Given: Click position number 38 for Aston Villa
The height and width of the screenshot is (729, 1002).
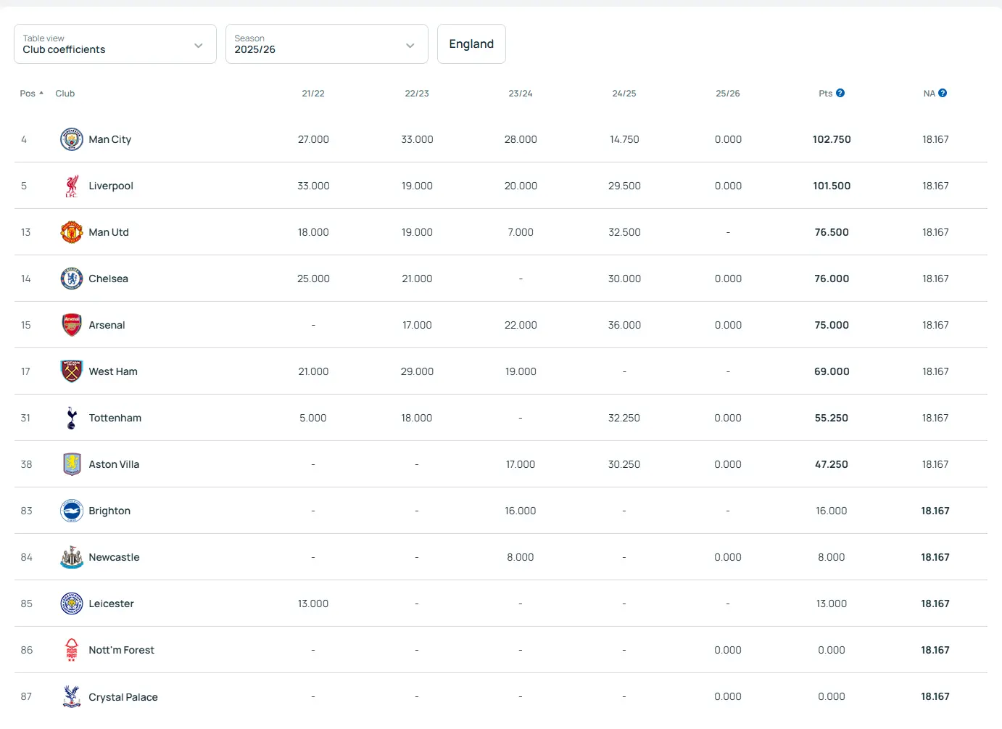Looking at the screenshot, I should (x=26, y=464).
